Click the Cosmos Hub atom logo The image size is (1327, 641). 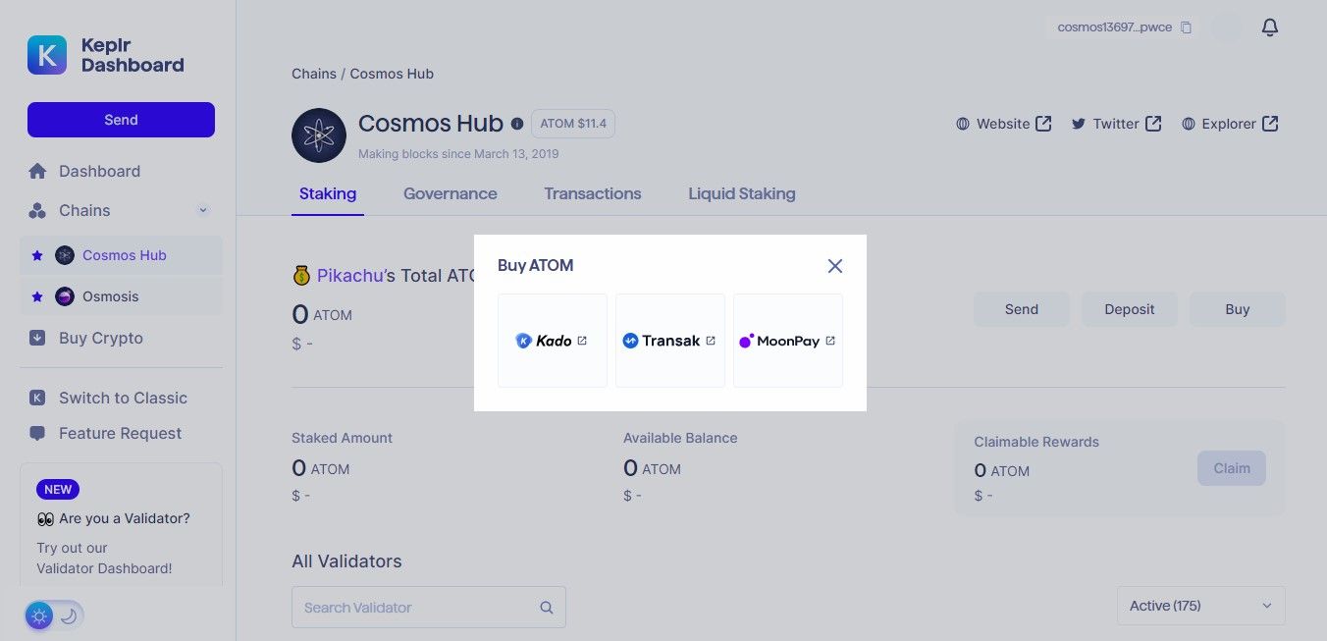pos(319,135)
